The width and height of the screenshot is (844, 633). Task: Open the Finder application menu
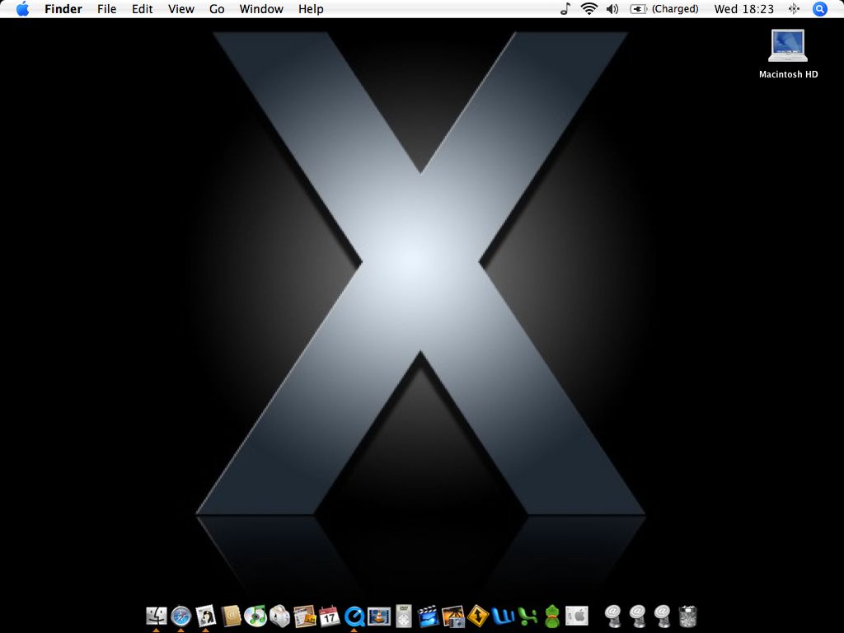(x=63, y=9)
